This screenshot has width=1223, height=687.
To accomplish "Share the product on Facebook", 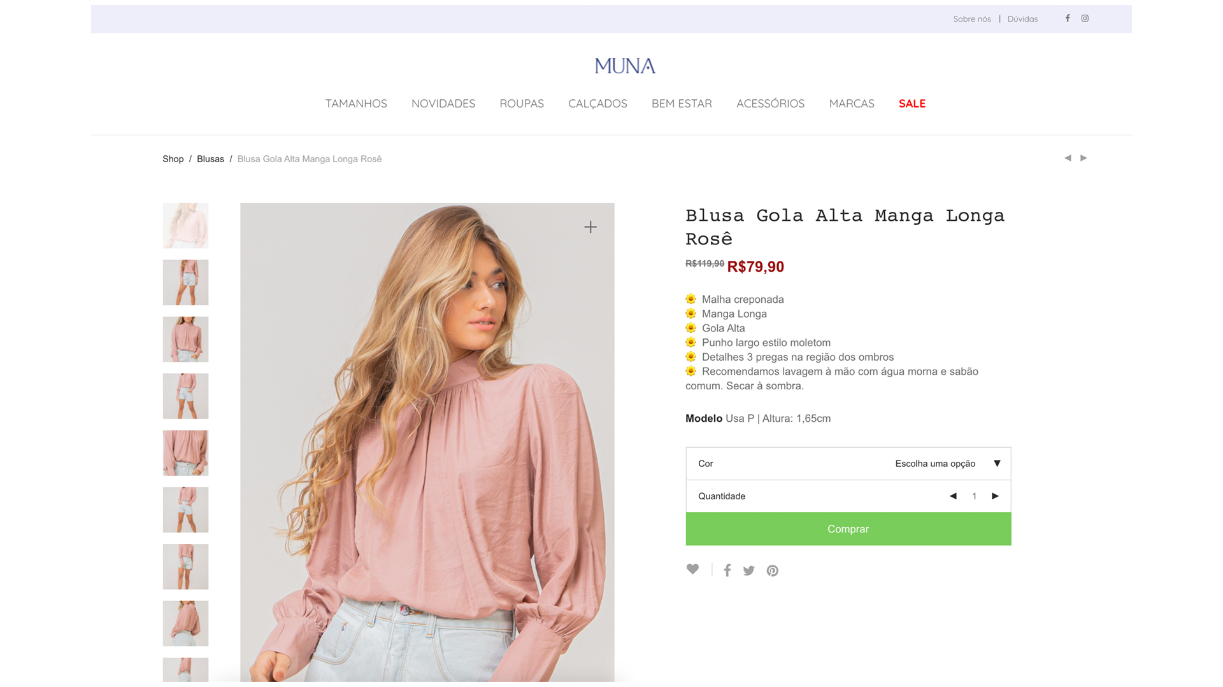I will [x=727, y=571].
